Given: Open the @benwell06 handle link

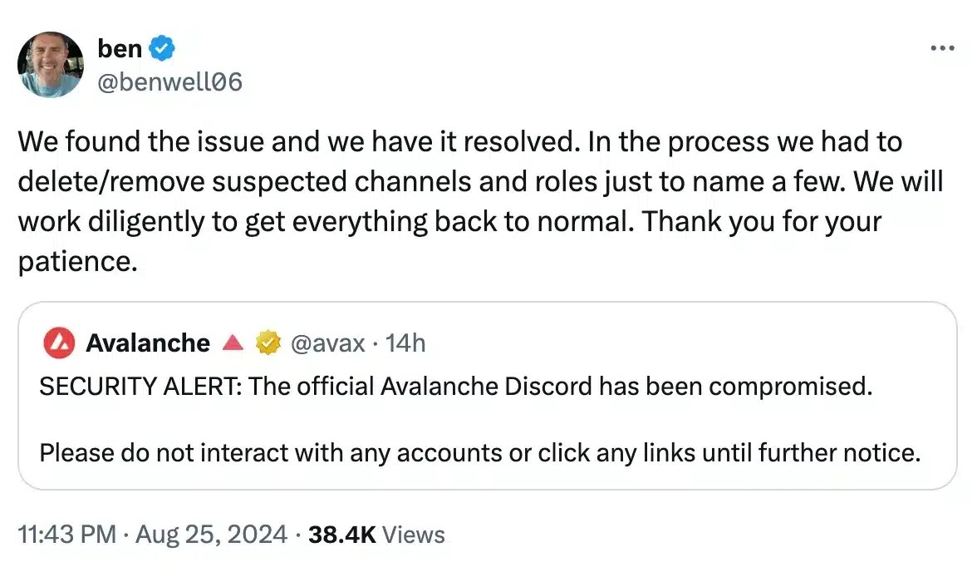Looking at the screenshot, I should pos(169,81).
